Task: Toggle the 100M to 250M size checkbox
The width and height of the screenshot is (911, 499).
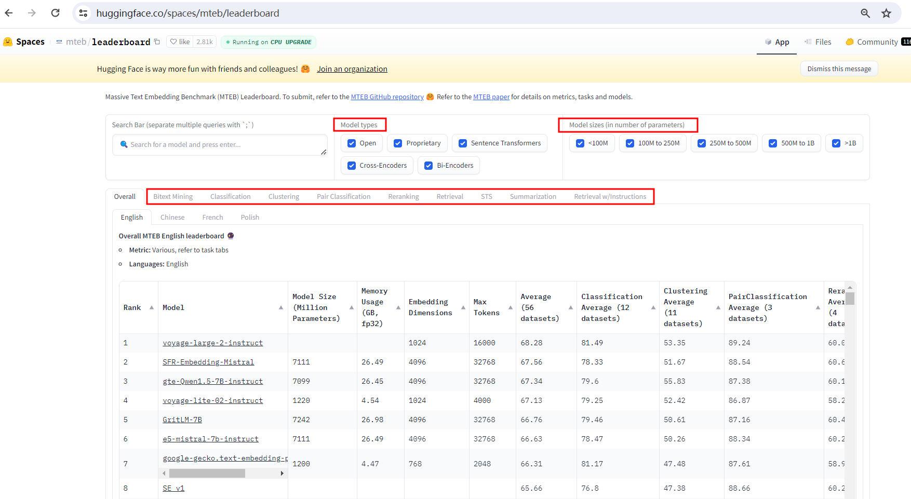Action: tap(630, 143)
